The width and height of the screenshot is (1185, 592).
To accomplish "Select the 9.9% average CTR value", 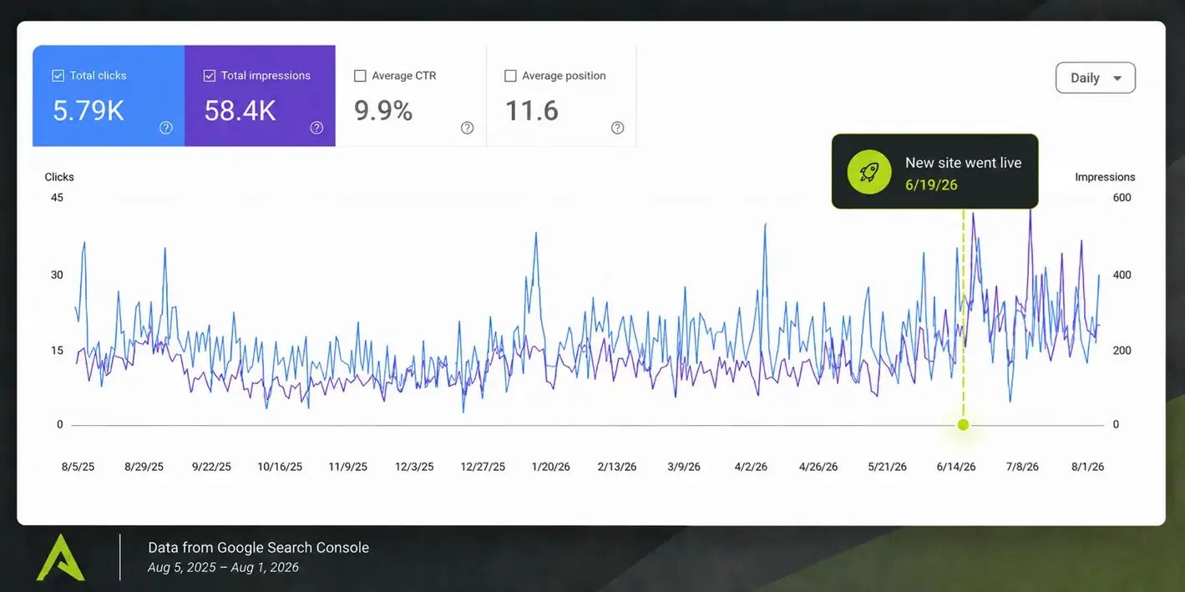I will coord(383,110).
